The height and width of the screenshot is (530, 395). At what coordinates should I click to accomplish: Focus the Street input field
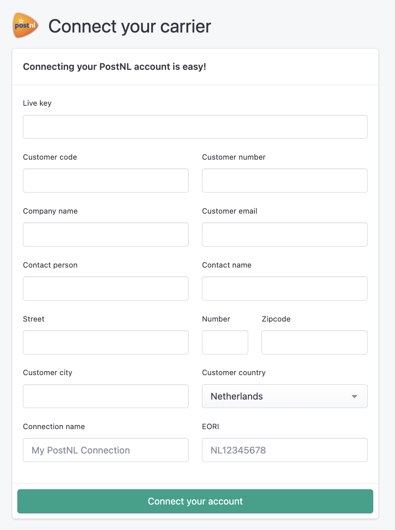106,343
